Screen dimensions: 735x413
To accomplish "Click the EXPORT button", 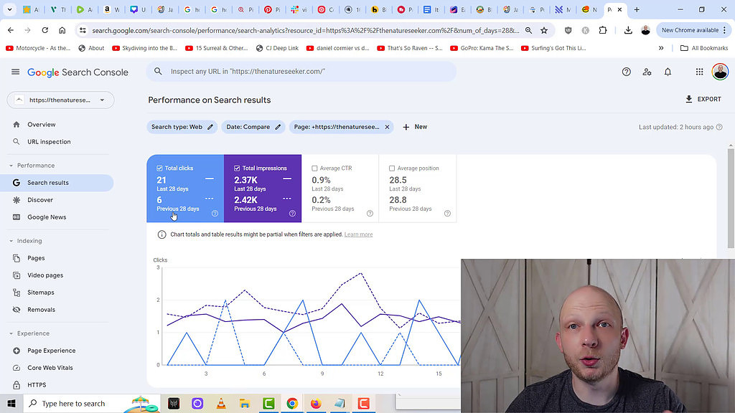I will pos(703,100).
